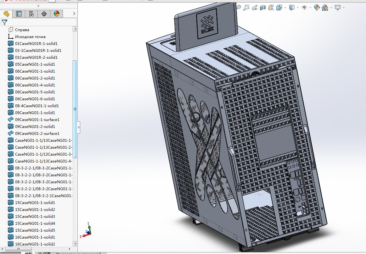Expand the View Orientation dropdown arrow
The width and height of the screenshot is (366, 254).
coord(285,8)
